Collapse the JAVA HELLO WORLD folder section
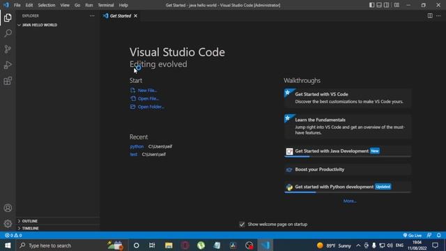 (58, 25)
